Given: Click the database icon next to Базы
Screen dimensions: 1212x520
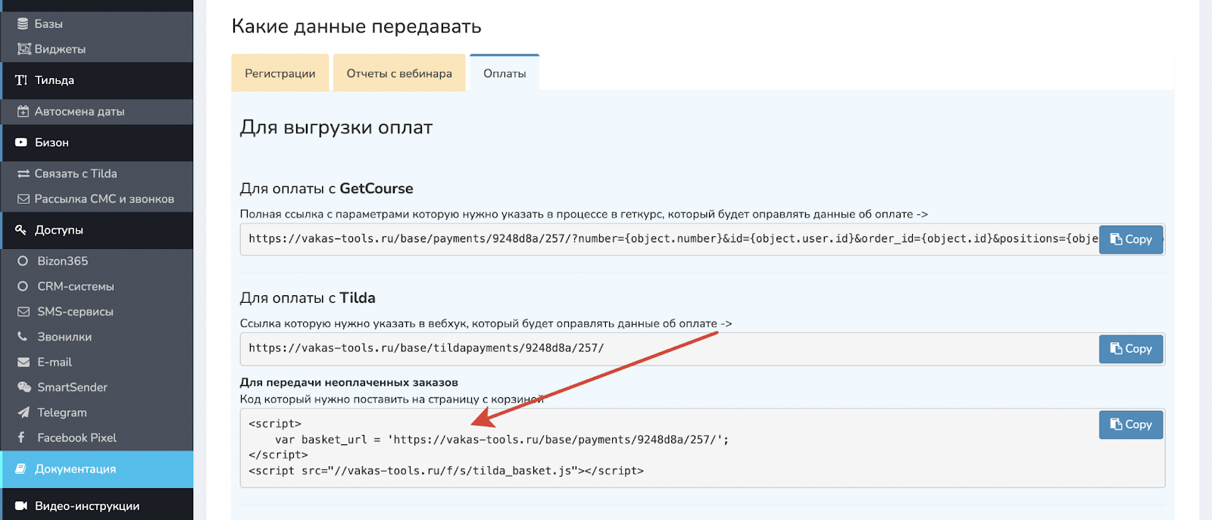Looking at the screenshot, I should (23, 24).
